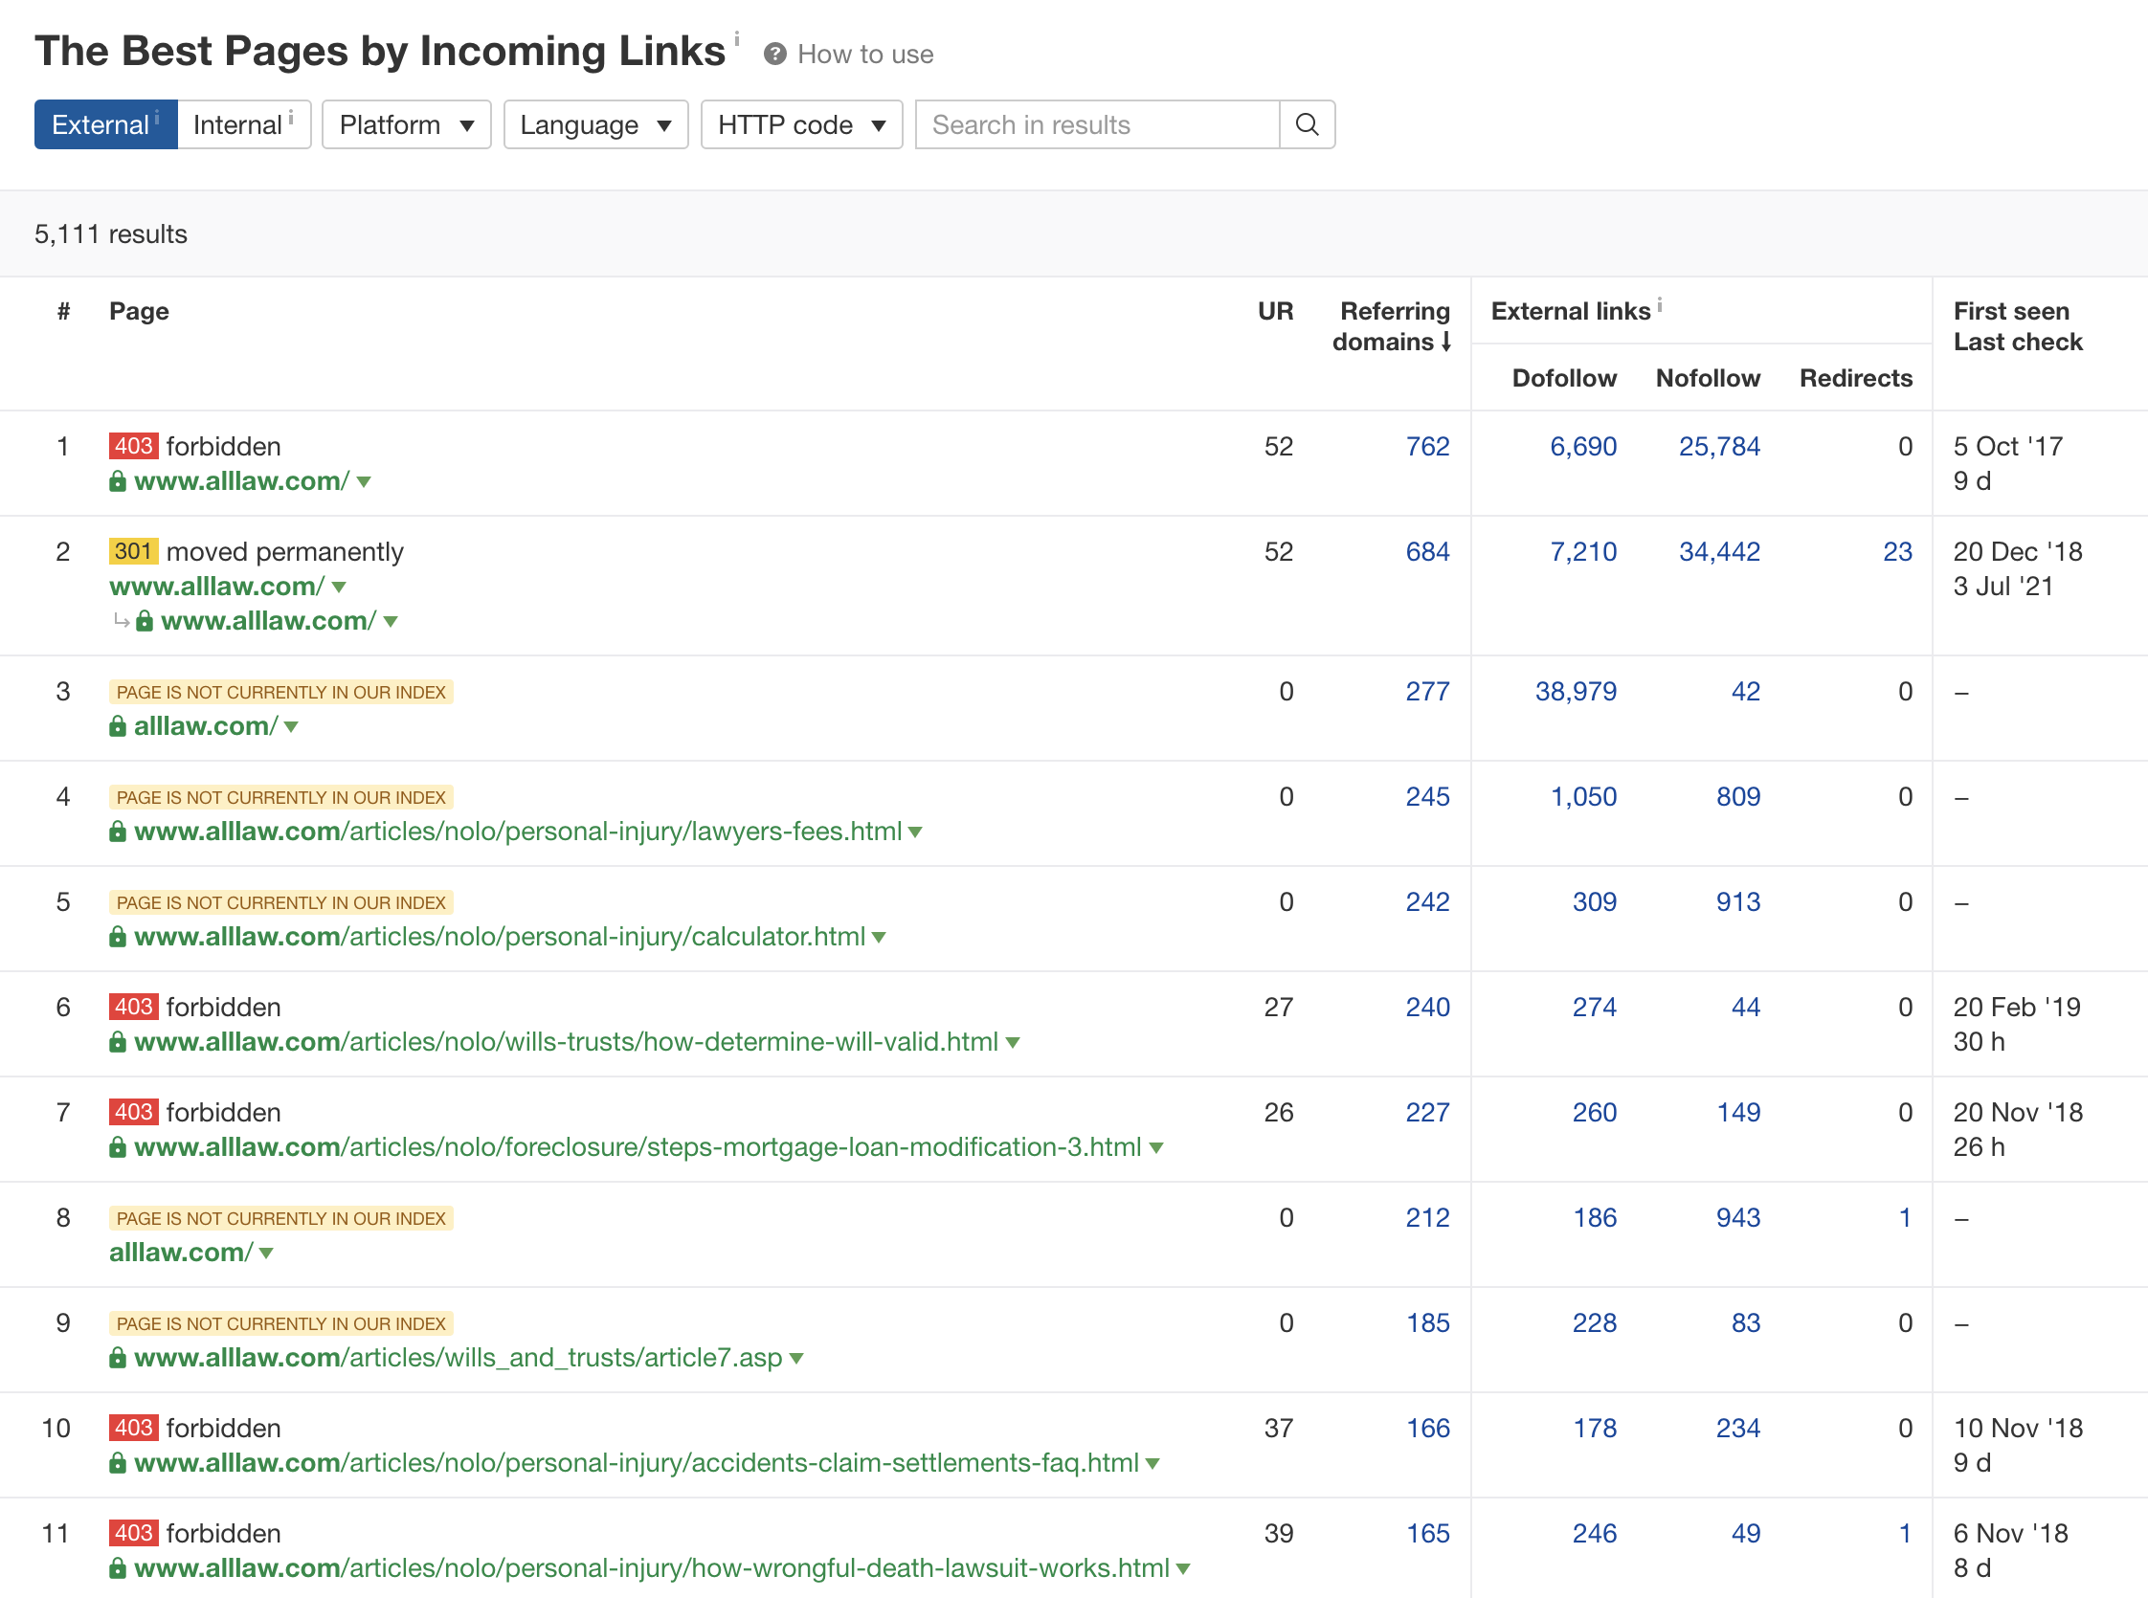Click the info icon beside the page title
The height and width of the screenshot is (1598, 2148).
(736, 36)
